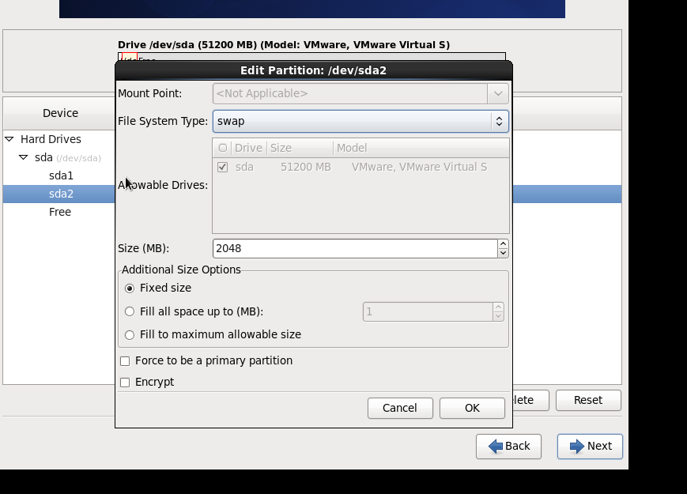Collapse the sda drive tree node
The width and height of the screenshot is (687, 494).
23,157
